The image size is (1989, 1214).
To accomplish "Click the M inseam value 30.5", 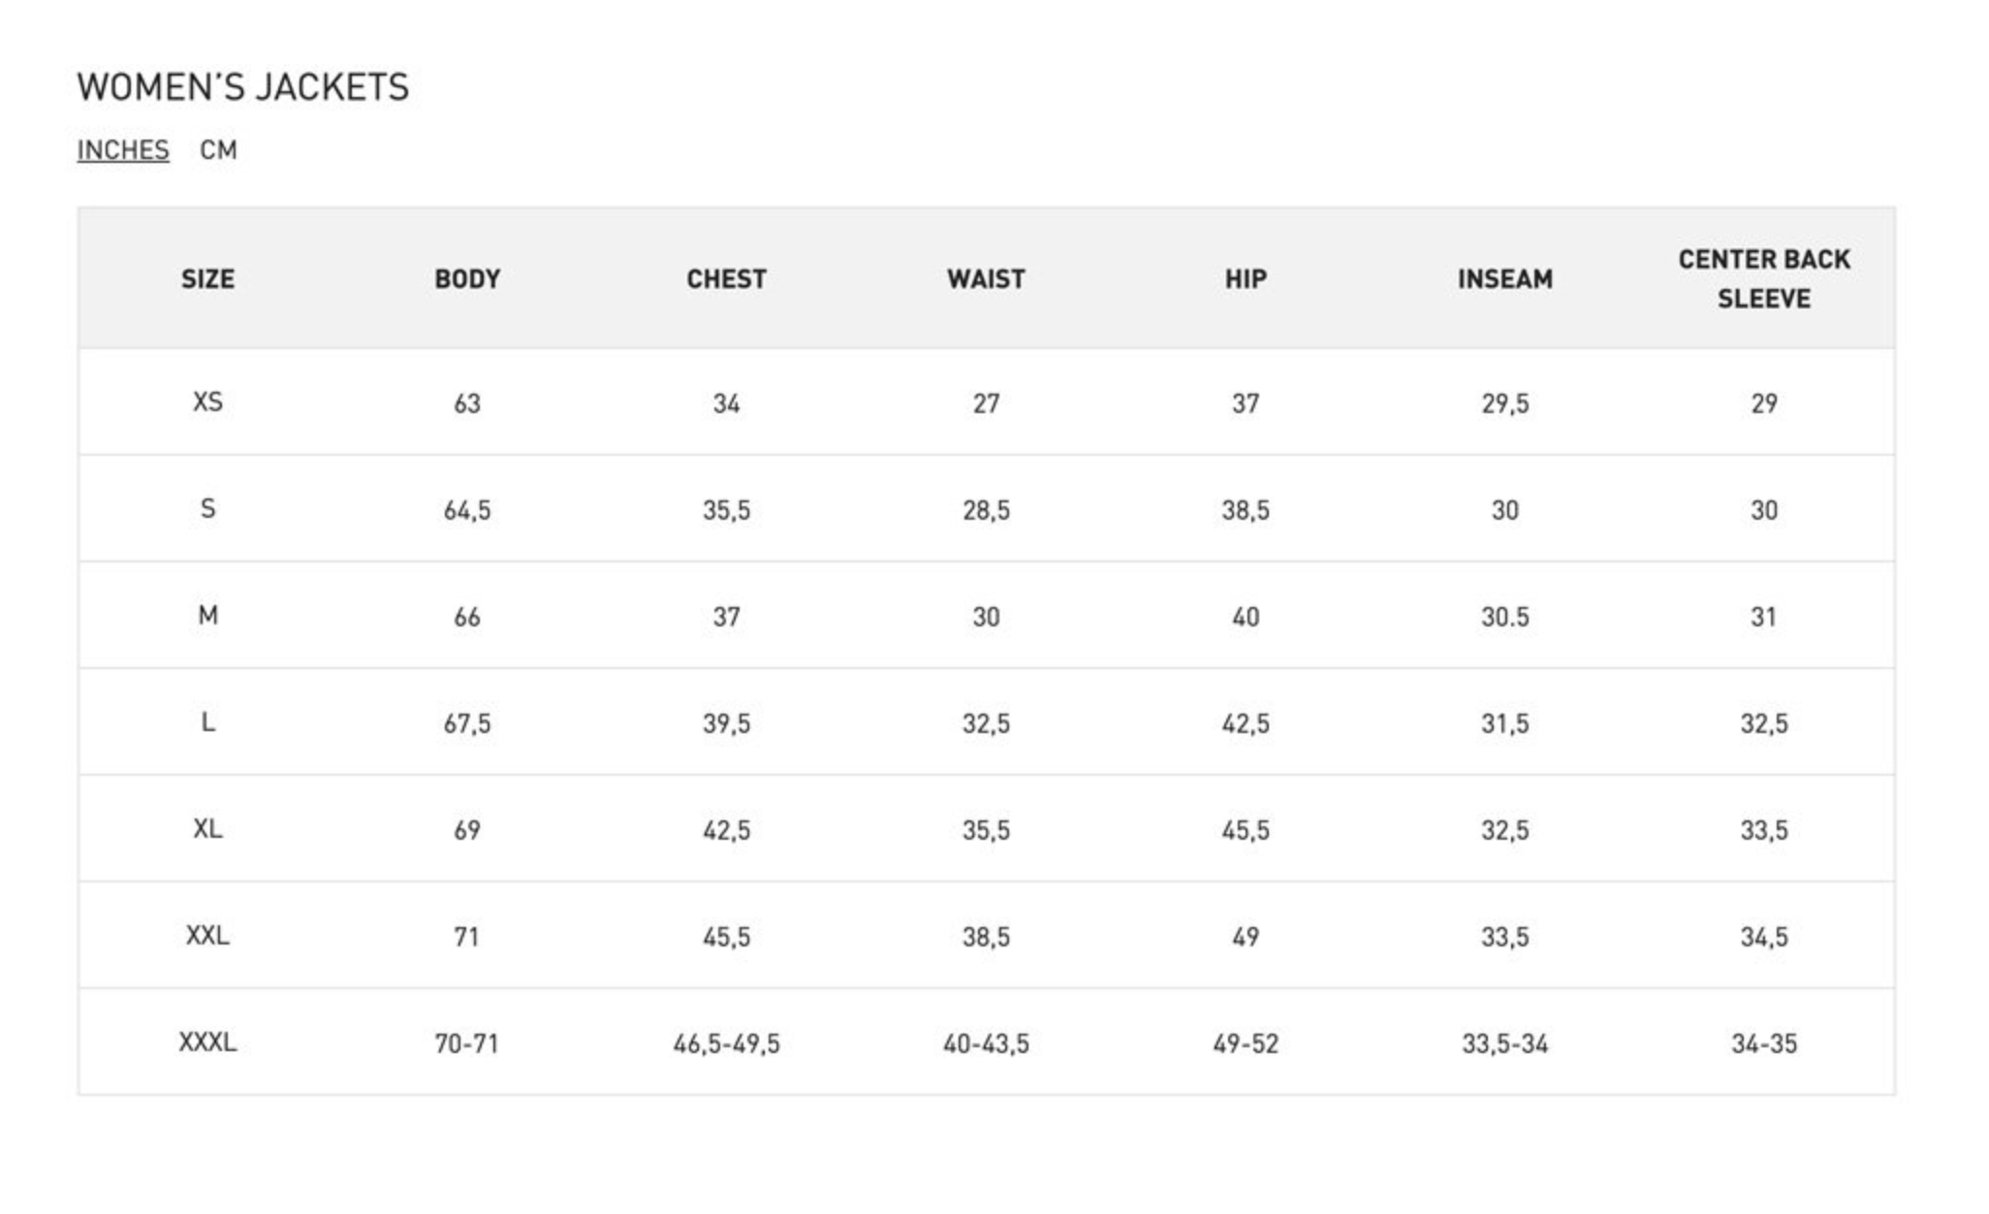I will coord(1504,618).
